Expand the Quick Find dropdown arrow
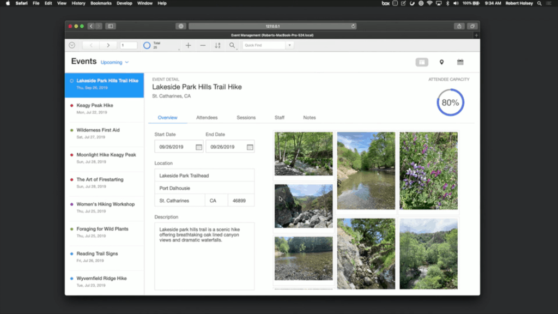The width and height of the screenshot is (558, 314). [289, 45]
